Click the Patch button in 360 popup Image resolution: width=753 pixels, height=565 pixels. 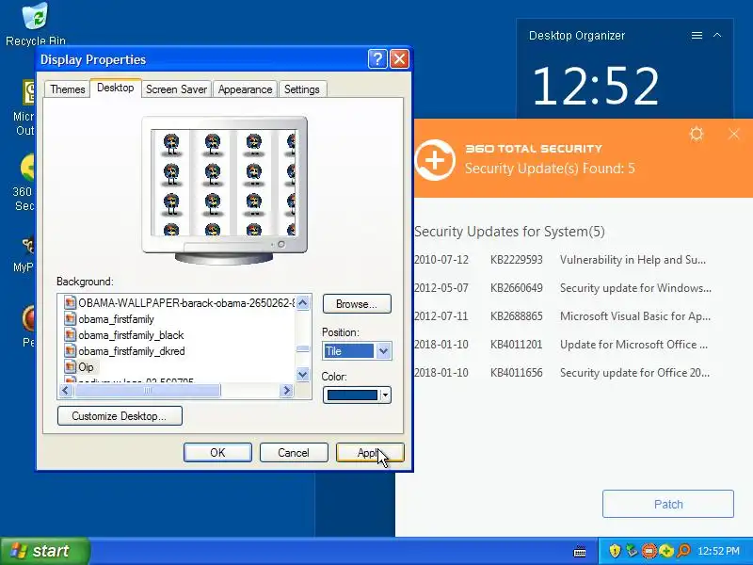click(x=668, y=504)
